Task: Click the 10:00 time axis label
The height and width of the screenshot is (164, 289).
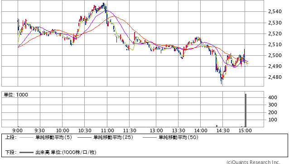Action: click(63, 130)
